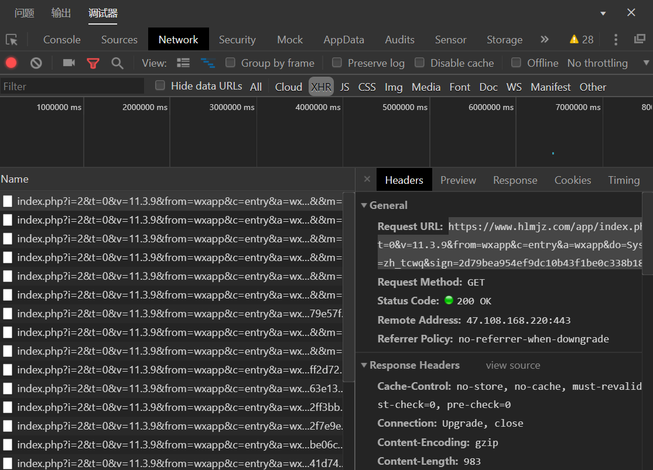Filter requests by Img
653x470 pixels.
point(393,87)
